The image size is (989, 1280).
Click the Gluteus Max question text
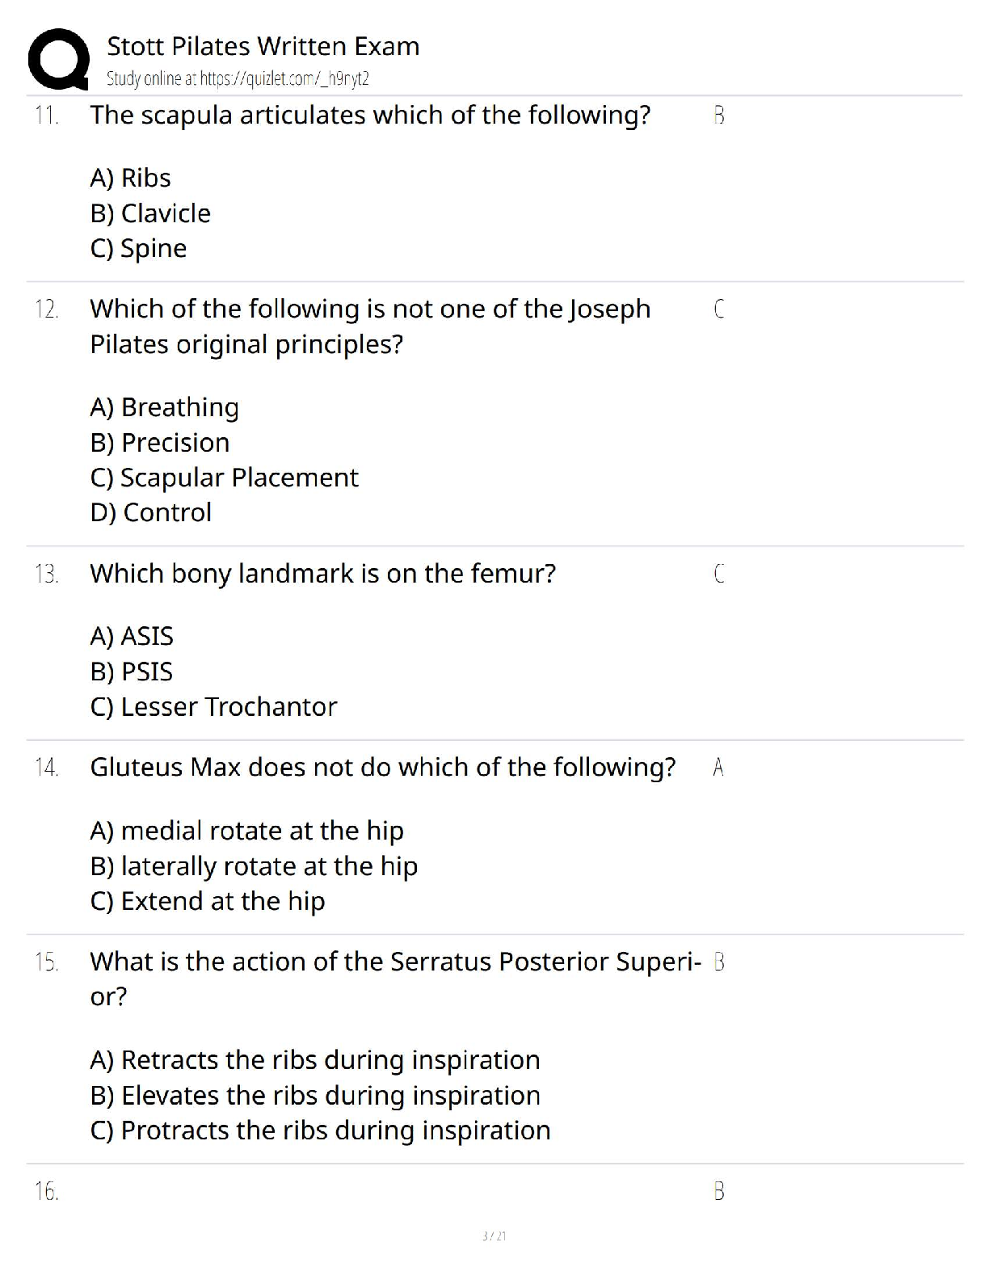click(382, 767)
